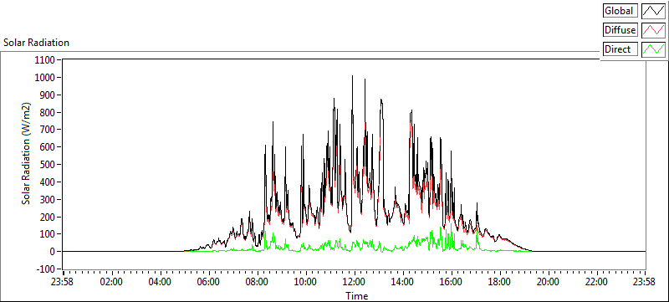Viewport: 669px width, 302px height.
Task: Click the Direct plot line style icon
Action: pos(653,49)
